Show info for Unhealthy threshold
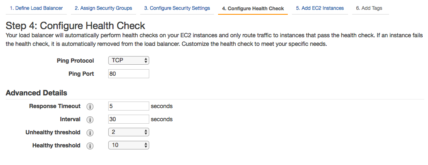This screenshot has height=165, width=428. coord(90,133)
